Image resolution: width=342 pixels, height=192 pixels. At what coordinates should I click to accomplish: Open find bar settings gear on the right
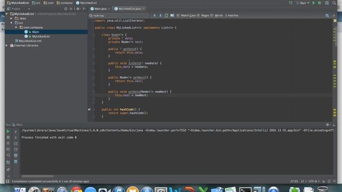[x=327, y=15]
